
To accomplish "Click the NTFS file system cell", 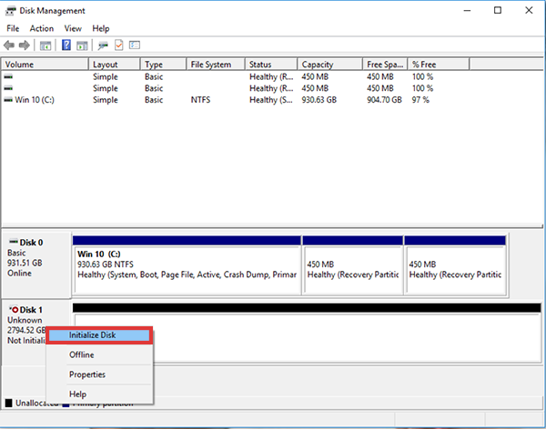I will pyautogui.click(x=200, y=100).
